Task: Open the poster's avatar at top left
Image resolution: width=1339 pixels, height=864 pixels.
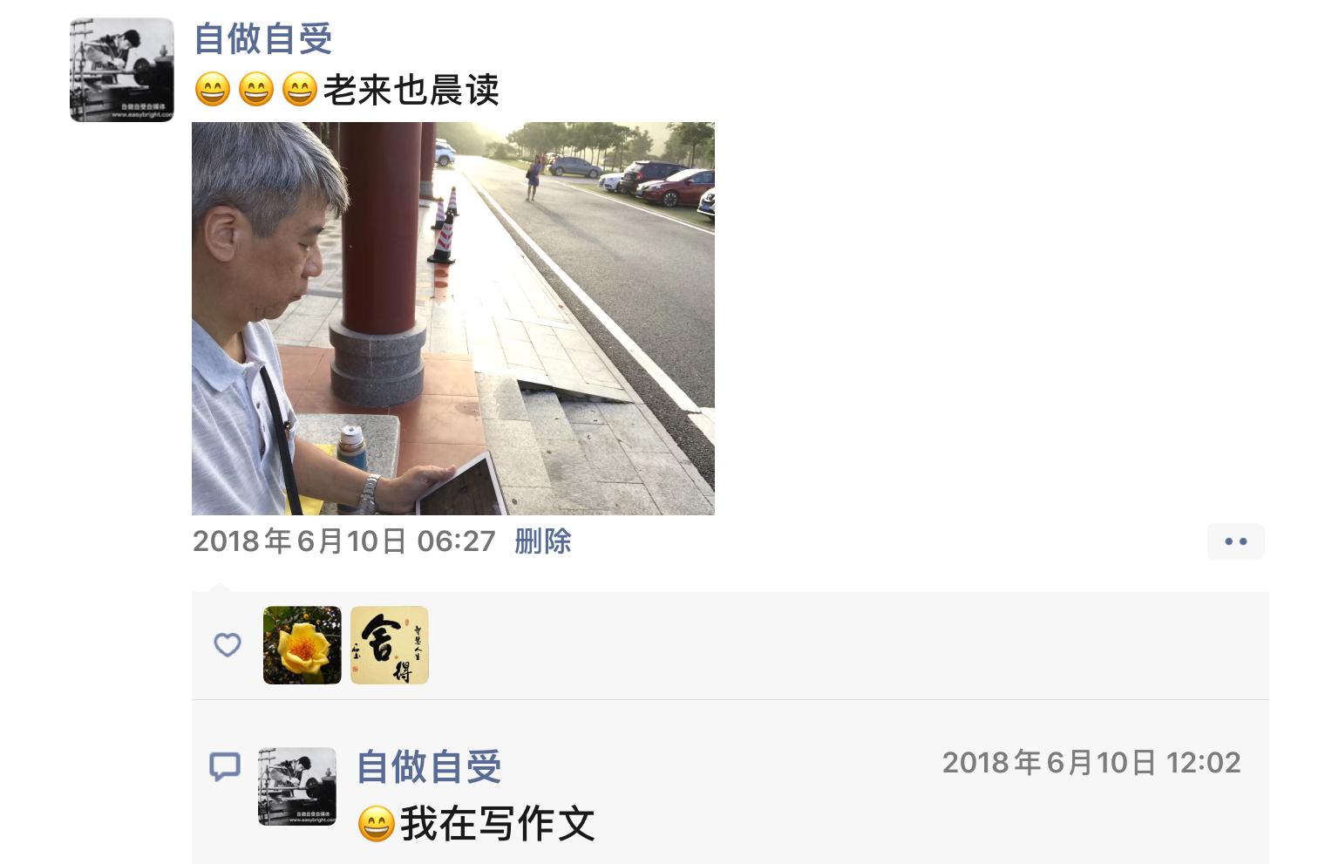Action: pyautogui.click(x=122, y=70)
